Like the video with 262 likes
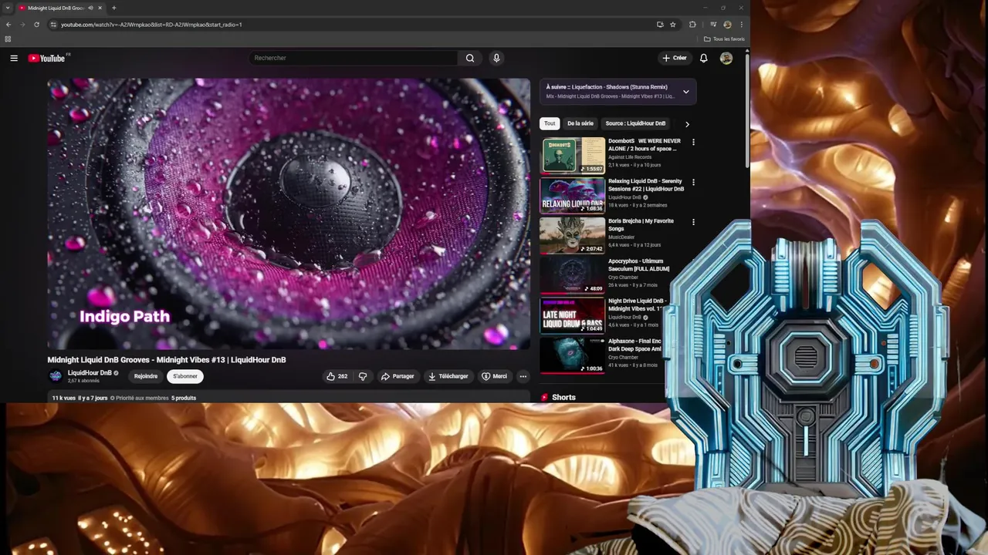 337,376
